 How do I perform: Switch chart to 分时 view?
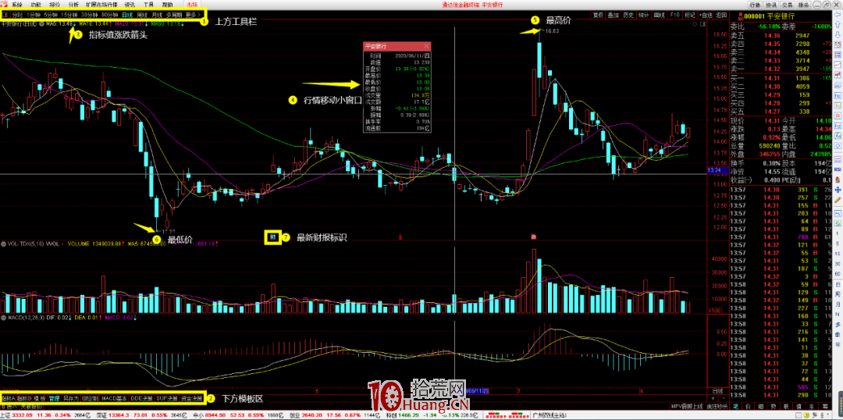tap(17, 15)
